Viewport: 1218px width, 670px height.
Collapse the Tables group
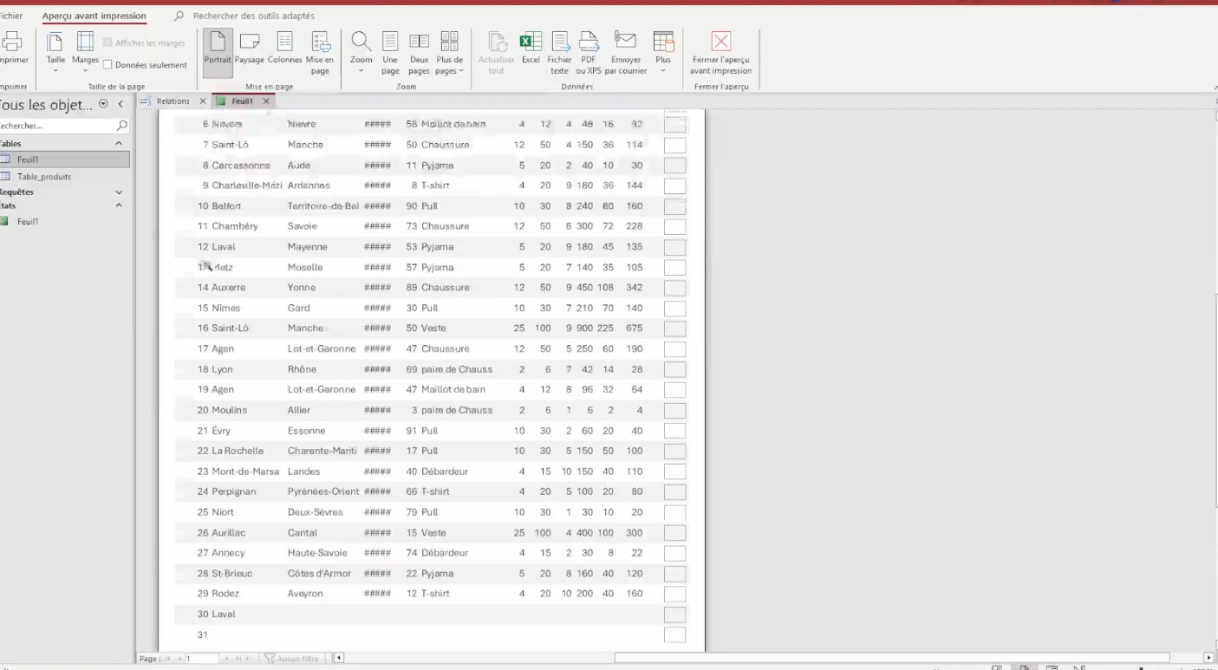119,143
